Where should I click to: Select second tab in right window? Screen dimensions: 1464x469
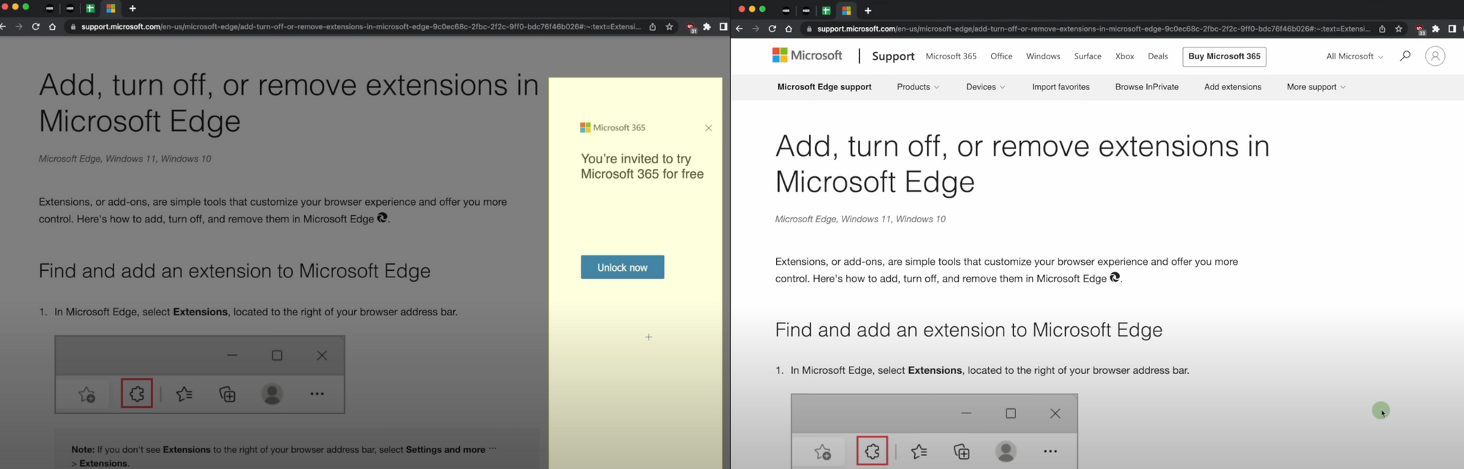[806, 10]
